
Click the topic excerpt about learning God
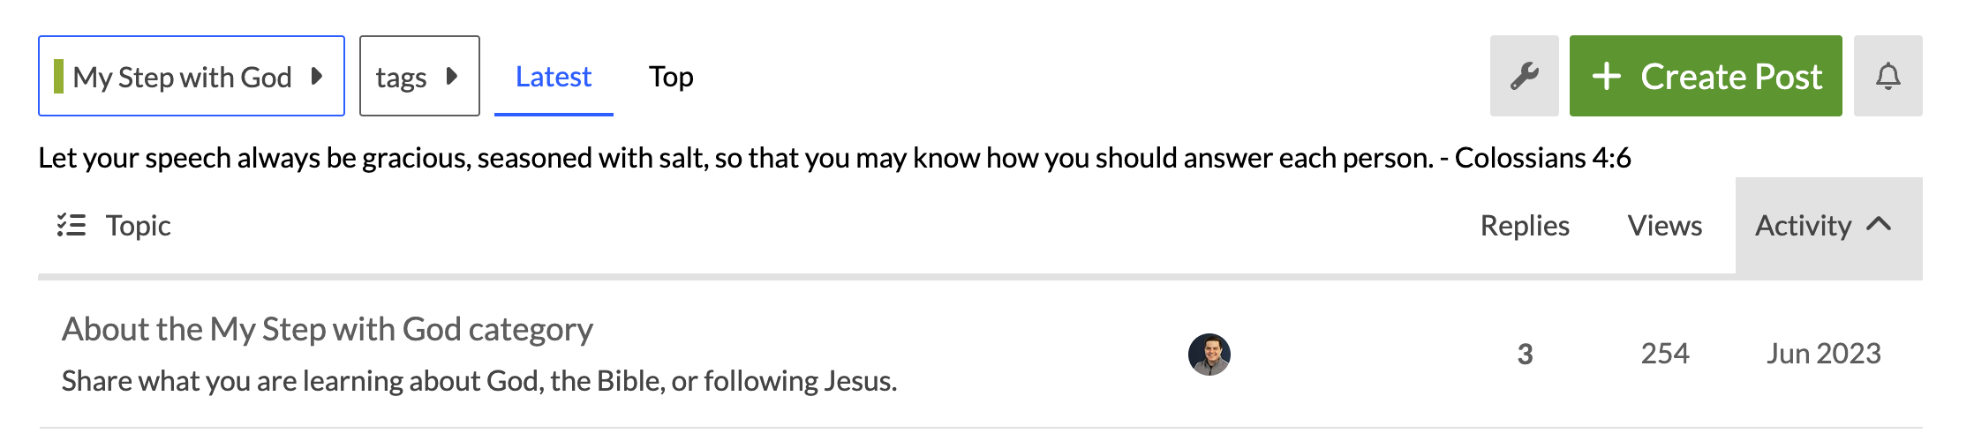(478, 381)
